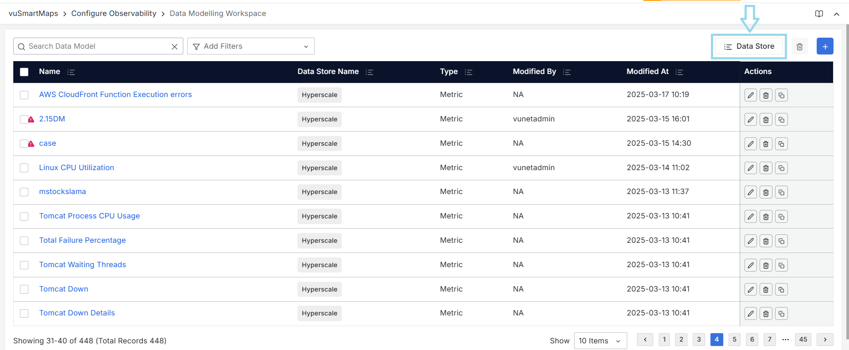Click the Data Store button
The image size is (849, 350).
pyautogui.click(x=749, y=47)
